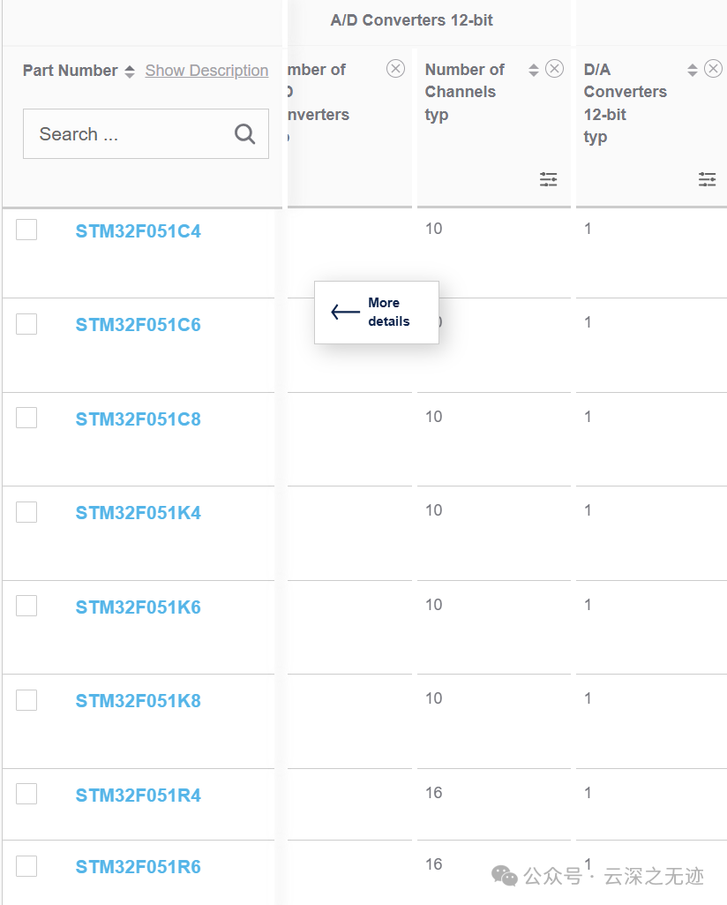Remove the Number of Channels column
Viewport: 727px width, 905px height.
(x=554, y=70)
